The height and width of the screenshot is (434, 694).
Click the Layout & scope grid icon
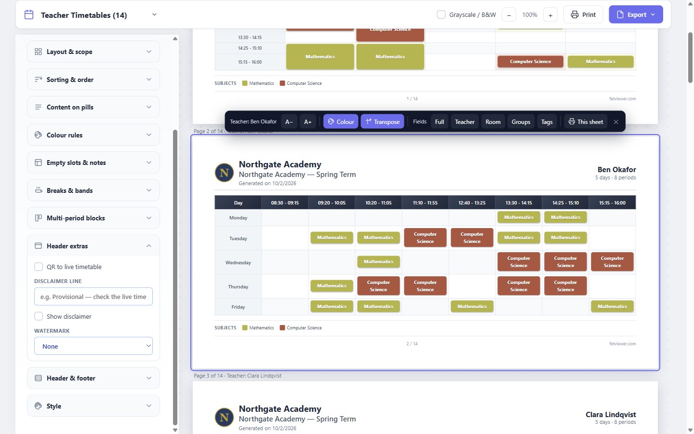[38, 52]
